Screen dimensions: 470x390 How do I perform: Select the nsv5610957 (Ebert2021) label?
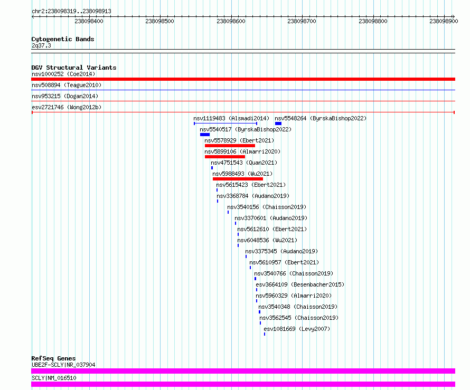pyautogui.click(x=284, y=262)
